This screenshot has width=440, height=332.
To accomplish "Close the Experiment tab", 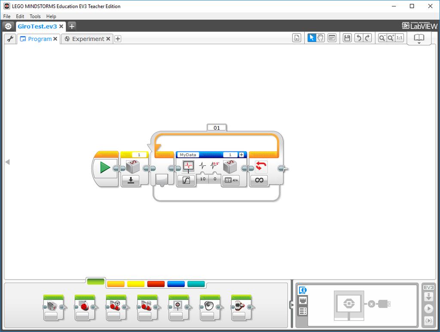I will (108, 39).
